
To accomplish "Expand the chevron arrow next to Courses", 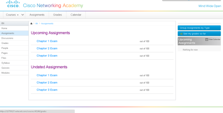I will (x=23, y=15).
